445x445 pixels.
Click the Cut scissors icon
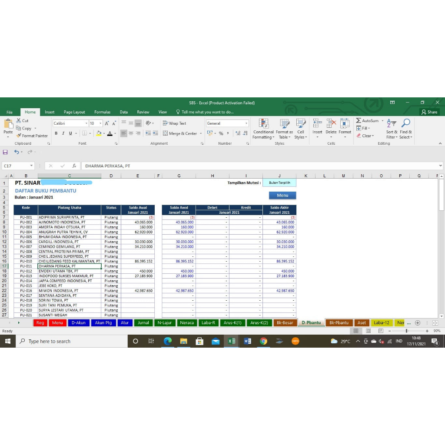tap(19, 121)
